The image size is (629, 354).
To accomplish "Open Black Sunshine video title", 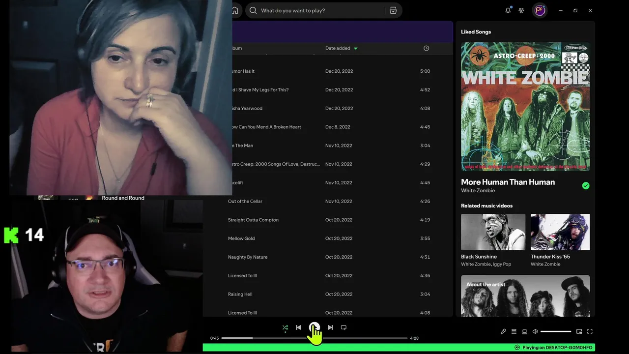I will click(479, 257).
